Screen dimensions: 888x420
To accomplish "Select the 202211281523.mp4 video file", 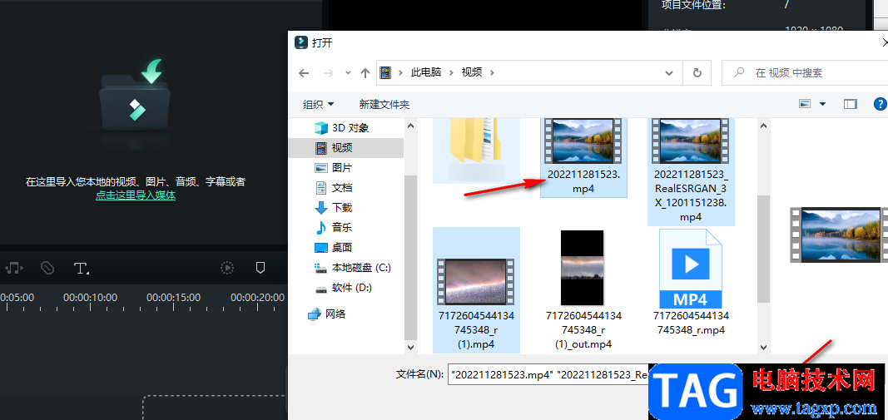I will pyautogui.click(x=584, y=157).
